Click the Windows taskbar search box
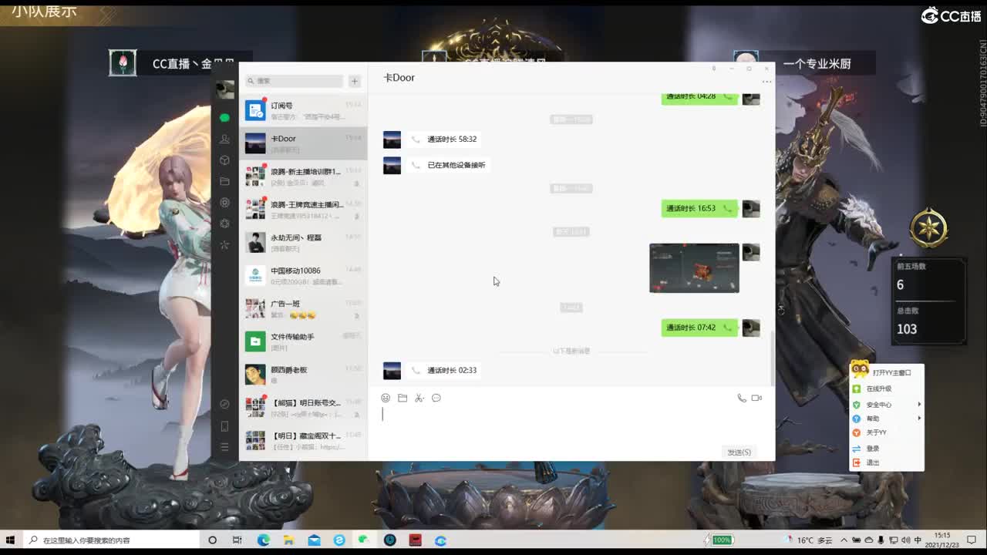 click(111, 540)
